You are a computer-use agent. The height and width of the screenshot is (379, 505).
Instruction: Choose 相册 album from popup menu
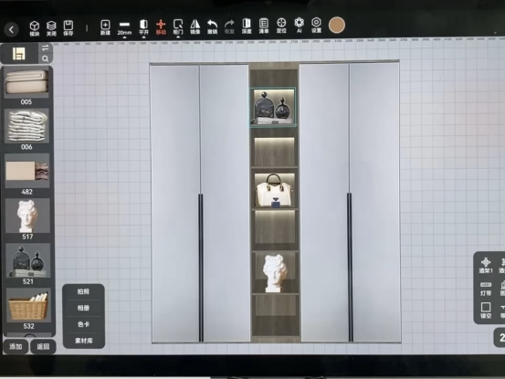83,308
